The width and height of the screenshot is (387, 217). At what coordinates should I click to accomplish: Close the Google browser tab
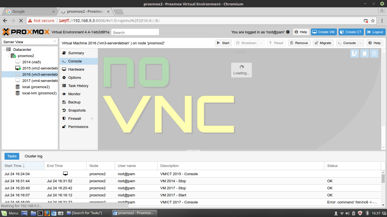point(54,12)
